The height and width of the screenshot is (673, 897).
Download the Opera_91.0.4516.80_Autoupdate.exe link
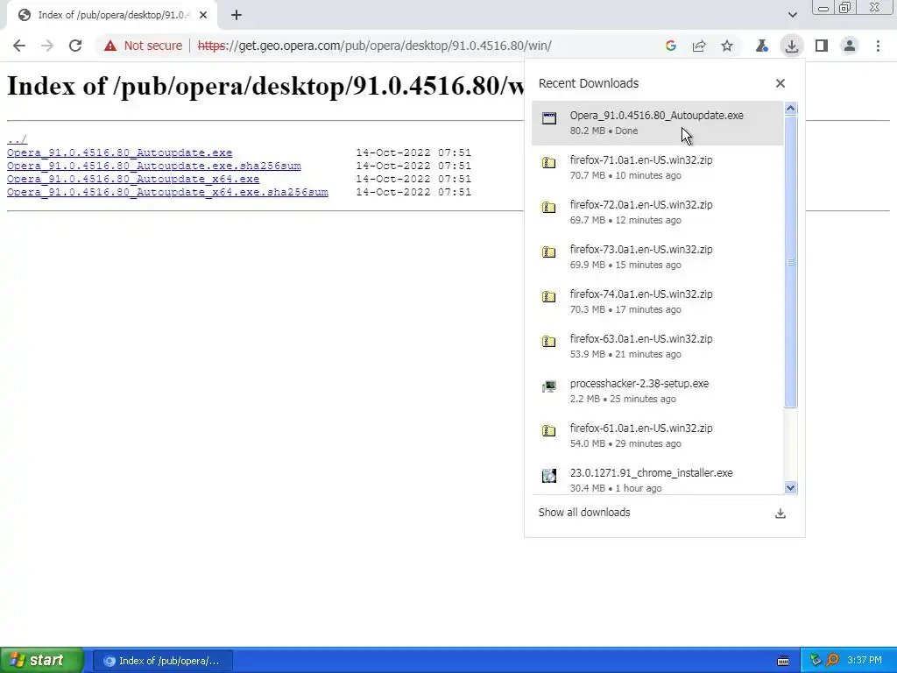click(x=119, y=152)
